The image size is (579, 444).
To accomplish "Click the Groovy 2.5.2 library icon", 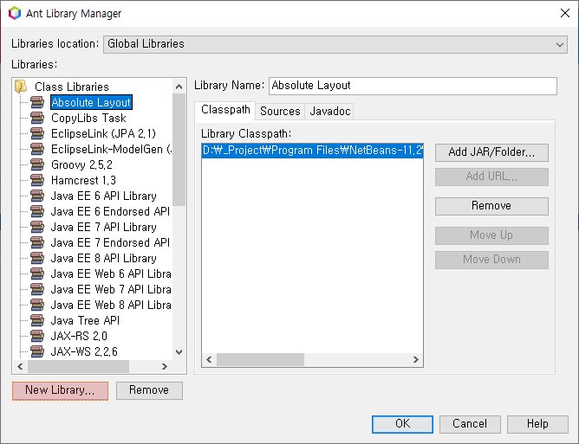I will 37,164.
